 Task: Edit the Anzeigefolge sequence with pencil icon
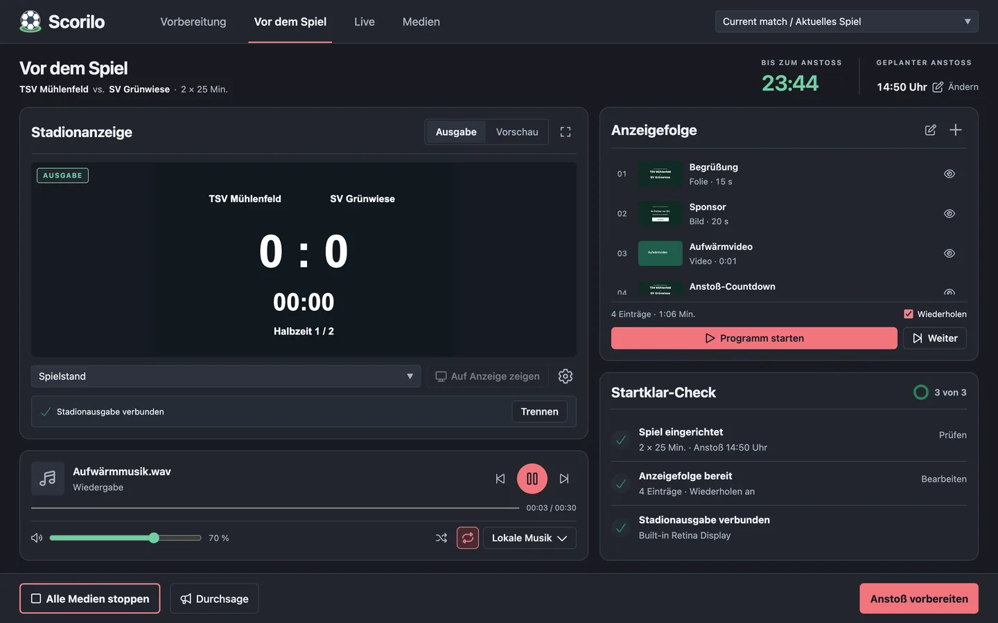pos(930,130)
